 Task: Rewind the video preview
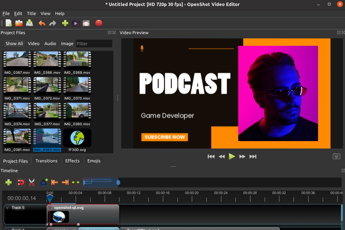coord(222,157)
